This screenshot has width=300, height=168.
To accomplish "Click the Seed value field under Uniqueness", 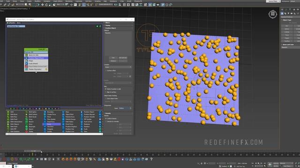I will pyautogui.click(x=124, y=108).
